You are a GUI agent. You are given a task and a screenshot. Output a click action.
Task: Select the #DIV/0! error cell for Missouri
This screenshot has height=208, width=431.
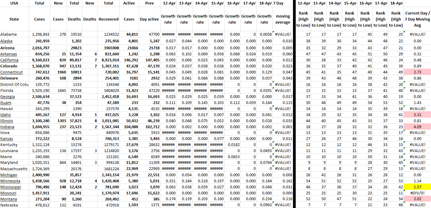417,193
